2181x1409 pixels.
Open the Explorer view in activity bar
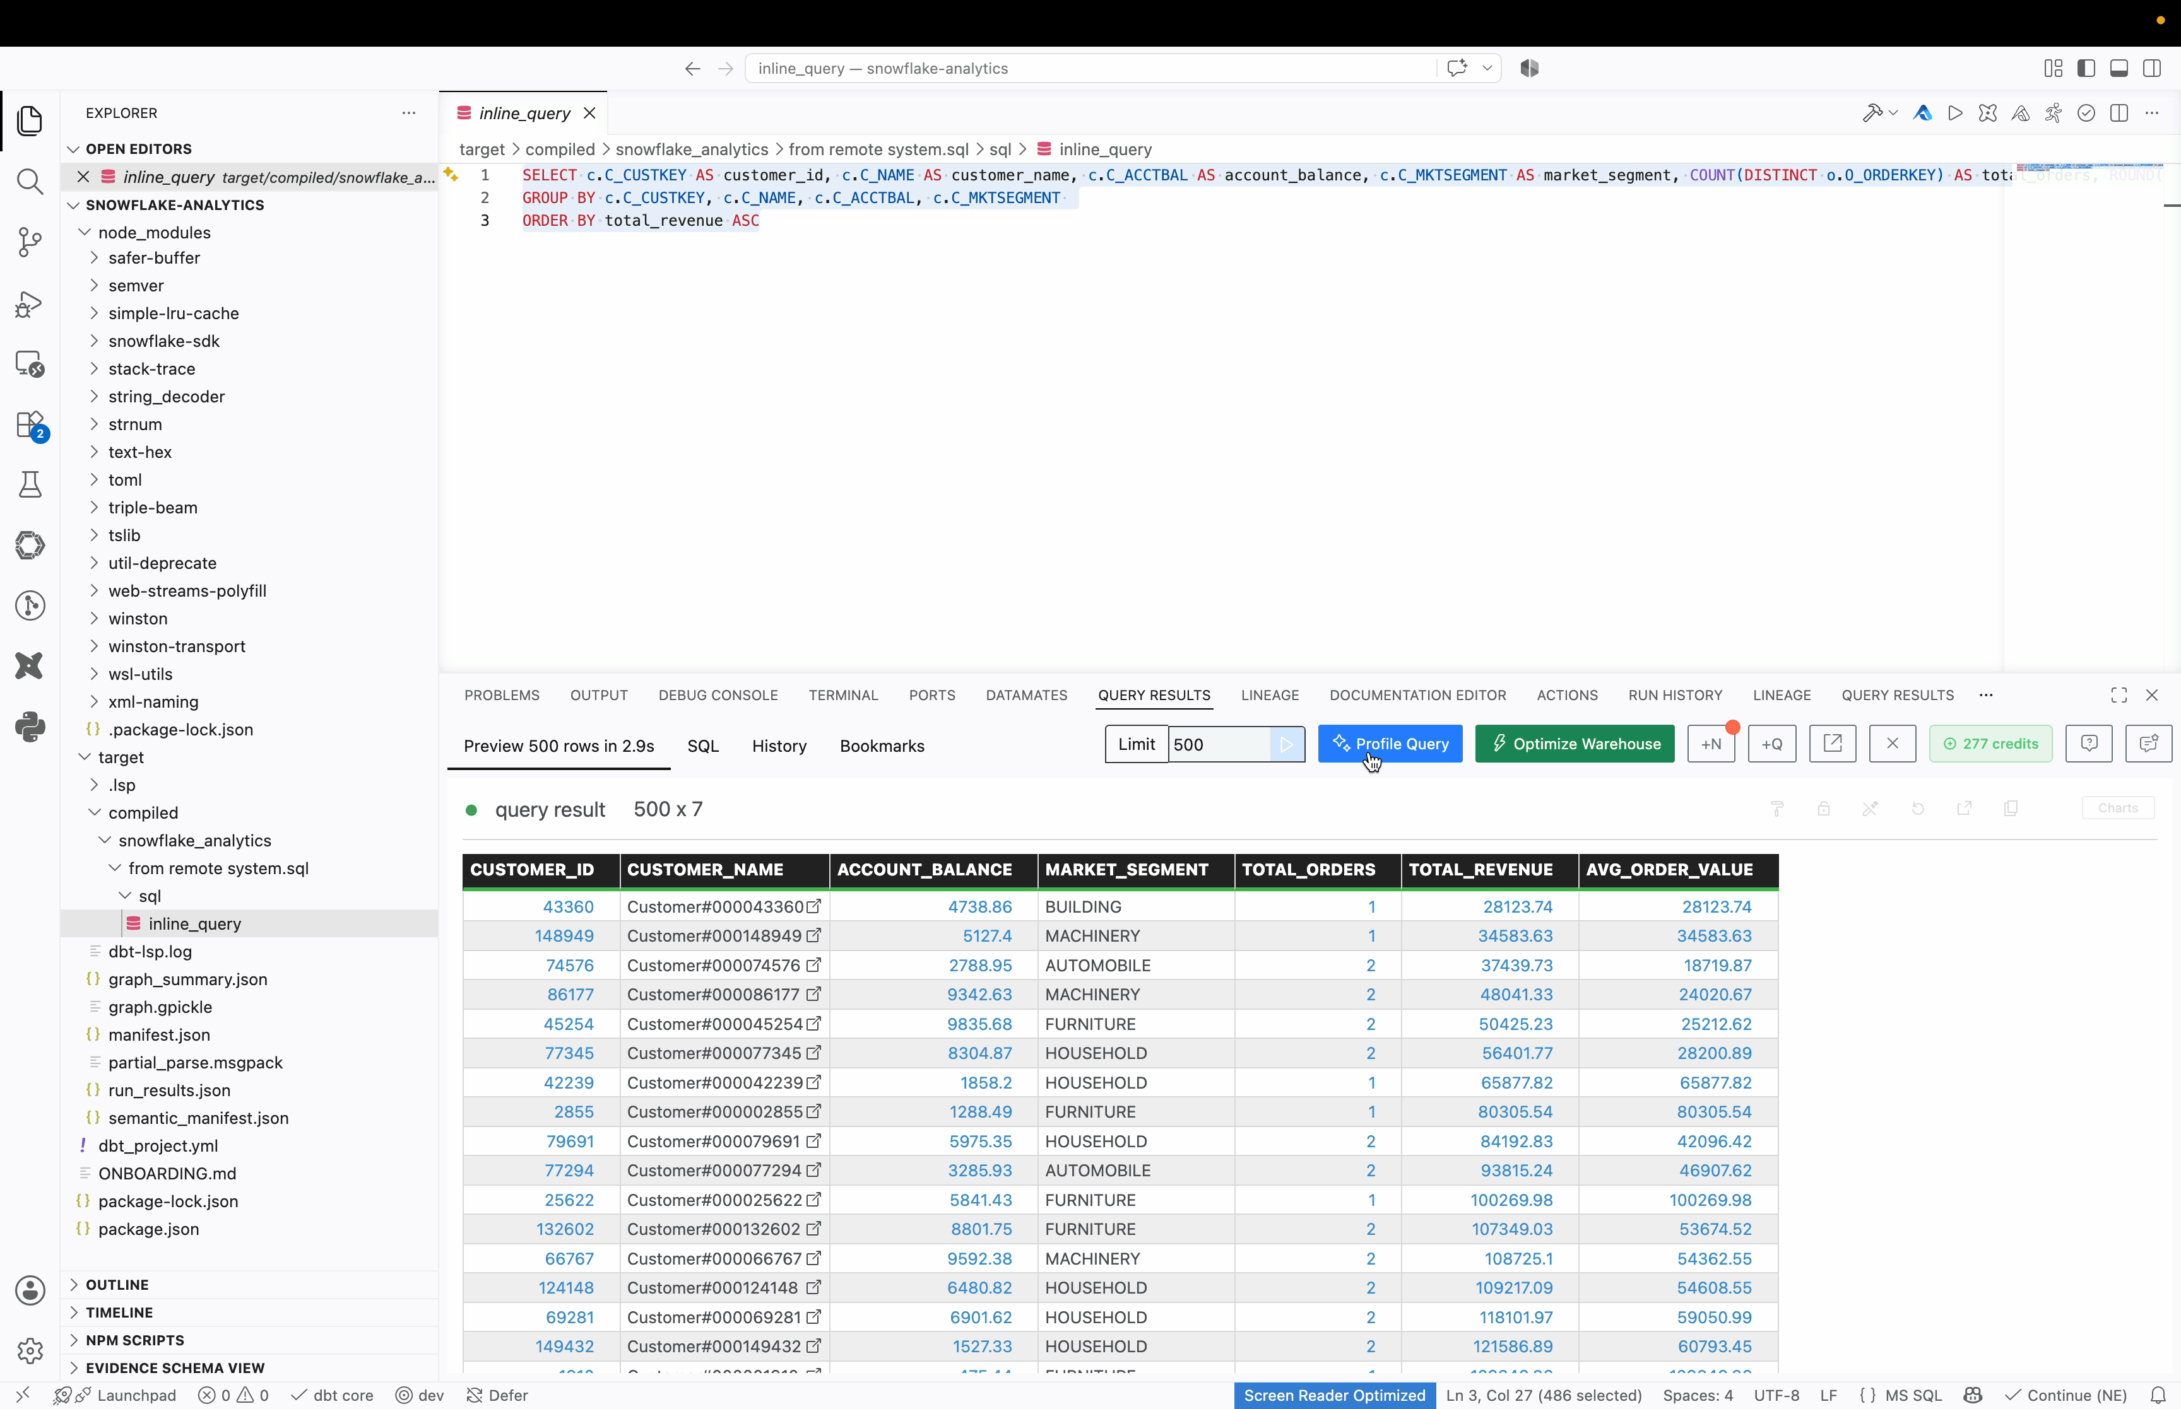(29, 120)
